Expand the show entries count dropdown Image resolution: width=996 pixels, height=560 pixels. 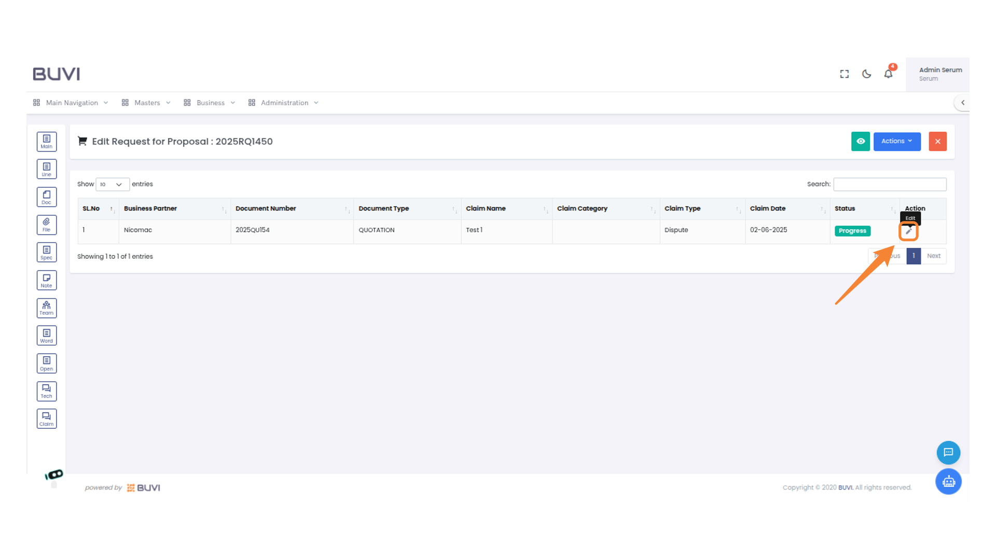pos(112,185)
